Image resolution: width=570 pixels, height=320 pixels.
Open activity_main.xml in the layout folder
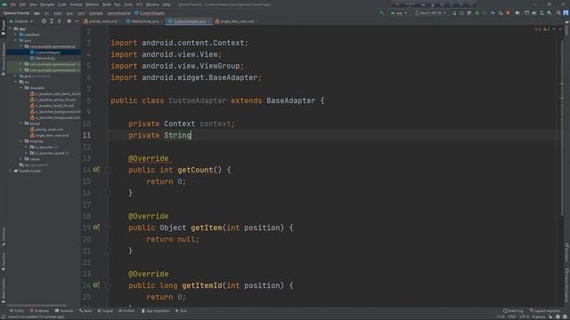(49, 130)
